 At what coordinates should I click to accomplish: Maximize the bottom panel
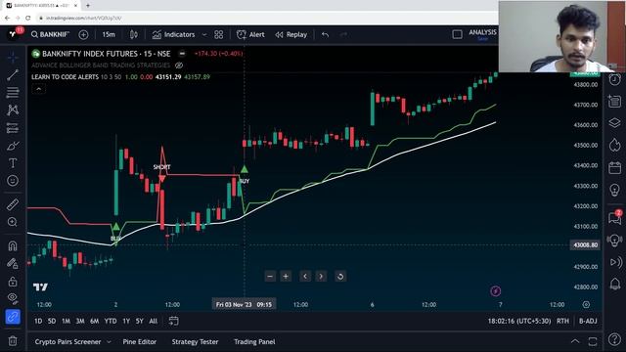(x=593, y=341)
